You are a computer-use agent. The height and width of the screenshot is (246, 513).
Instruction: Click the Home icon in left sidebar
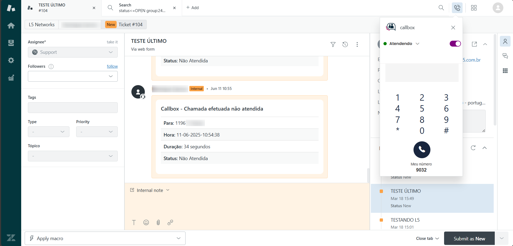[x=11, y=26]
